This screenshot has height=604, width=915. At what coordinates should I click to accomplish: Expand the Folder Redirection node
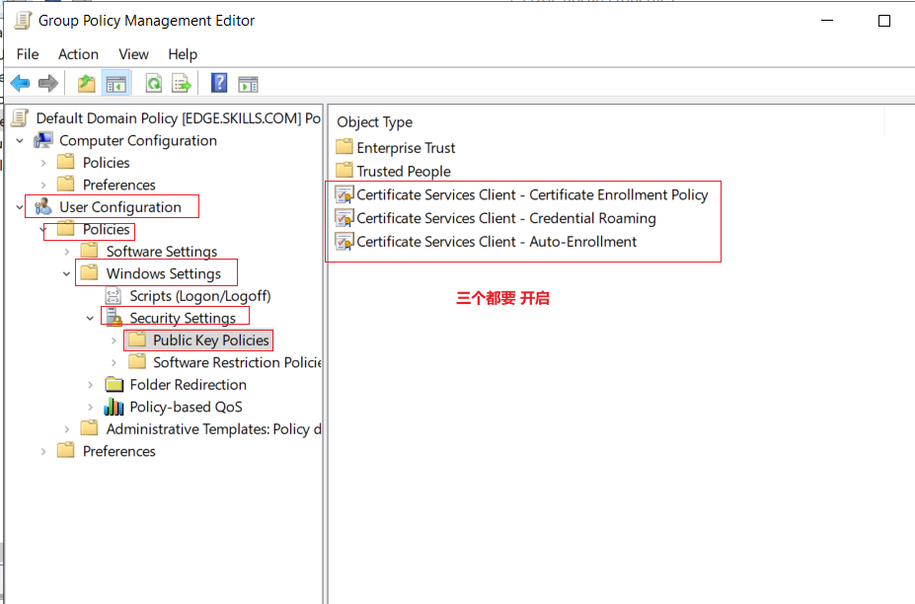click(91, 385)
